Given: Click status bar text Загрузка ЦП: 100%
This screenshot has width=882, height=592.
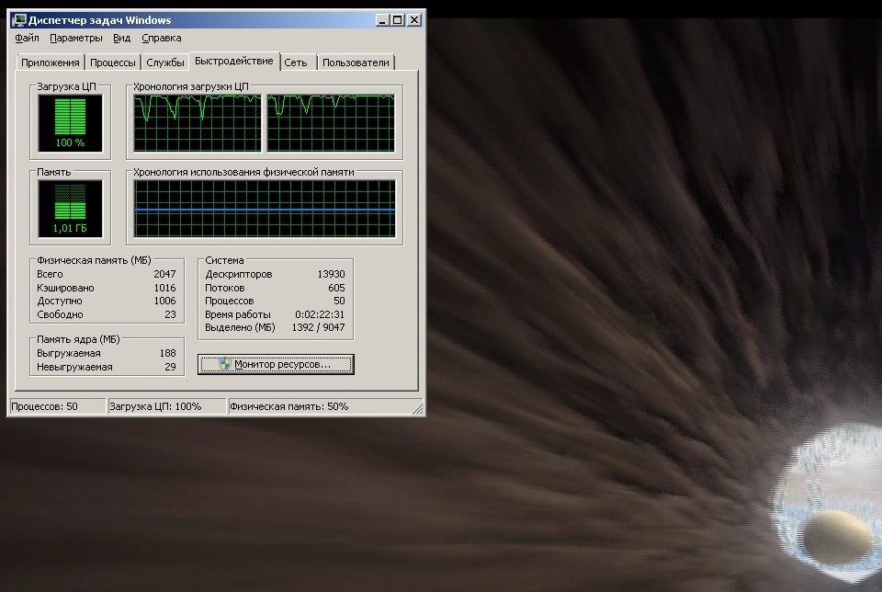Looking at the screenshot, I should point(155,406).
